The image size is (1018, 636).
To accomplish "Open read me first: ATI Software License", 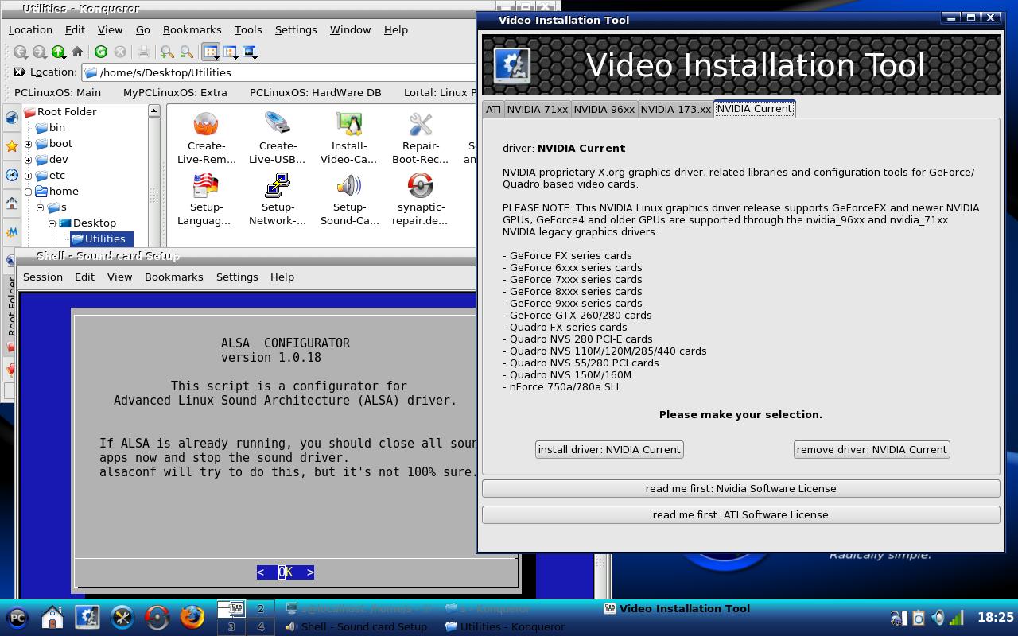I will click(740, 514).
